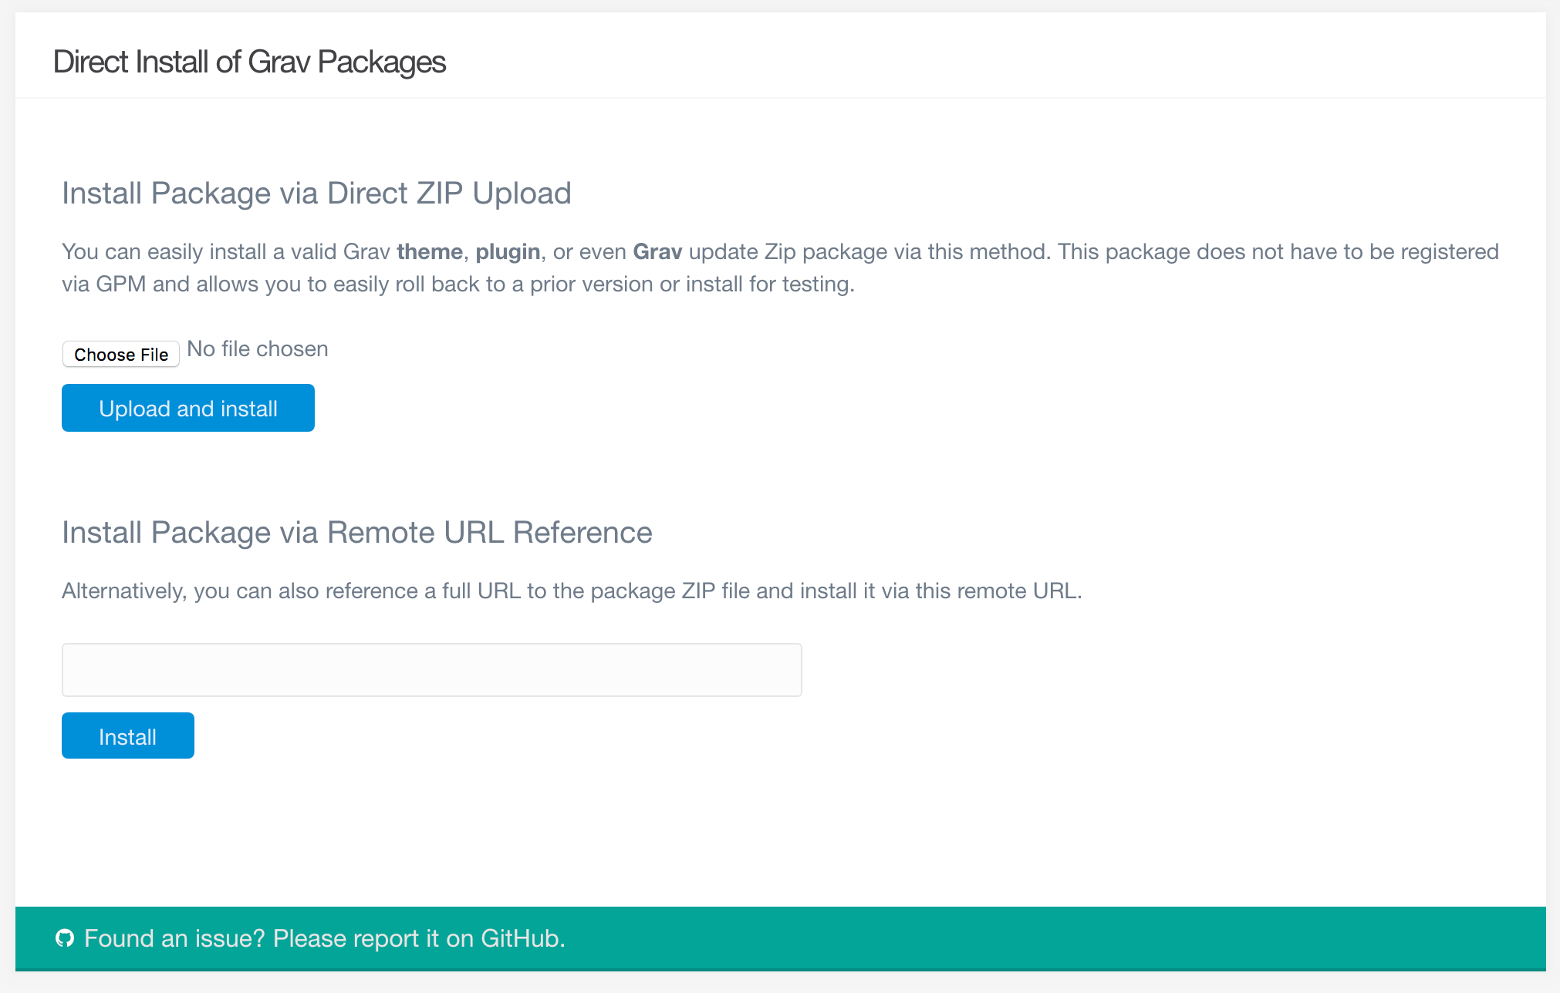
Task: Click the word "GitHub." in the teal footer
Action: [523, 938]
